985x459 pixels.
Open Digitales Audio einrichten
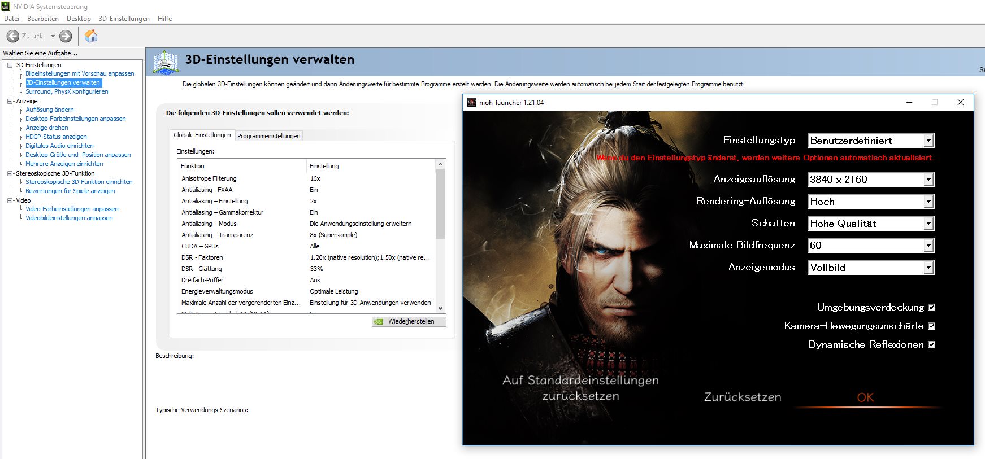pyautogui.click(x=59, y=146)
